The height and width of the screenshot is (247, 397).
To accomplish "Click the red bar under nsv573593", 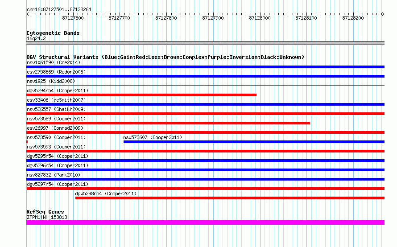I will click(x=205, y=151).
